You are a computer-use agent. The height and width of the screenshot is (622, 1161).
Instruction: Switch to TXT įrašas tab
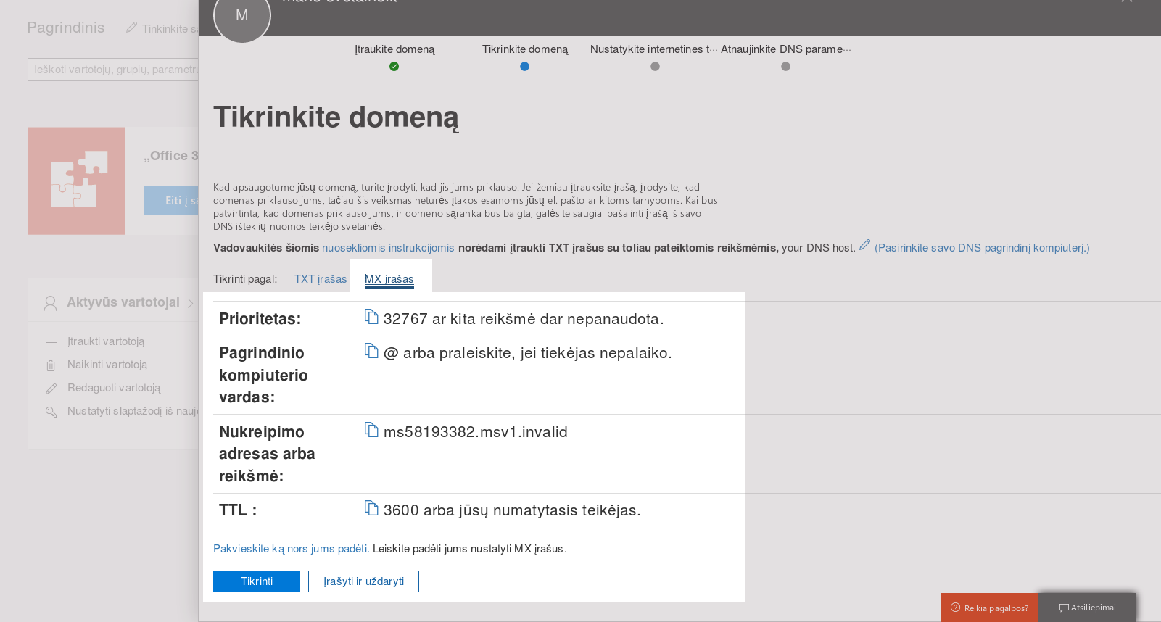320,279
